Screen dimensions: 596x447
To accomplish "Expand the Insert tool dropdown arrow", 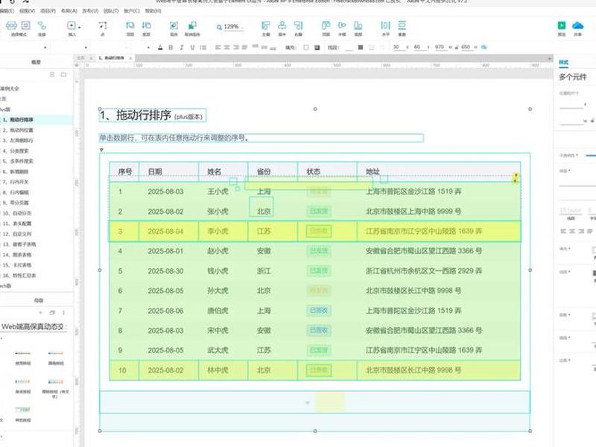I will pos(80,28).
